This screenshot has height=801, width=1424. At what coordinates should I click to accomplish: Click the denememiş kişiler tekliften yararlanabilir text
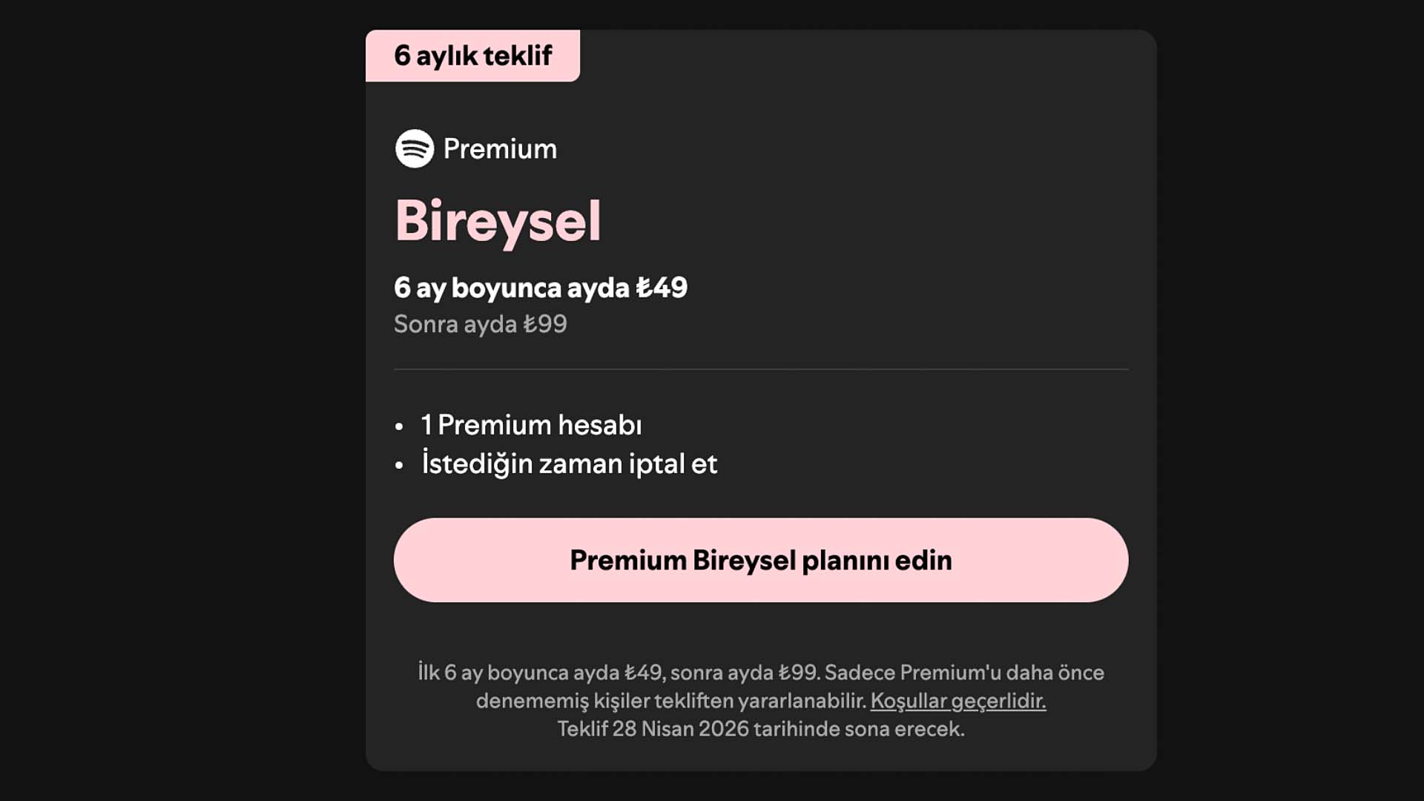(x=670, y=701)
